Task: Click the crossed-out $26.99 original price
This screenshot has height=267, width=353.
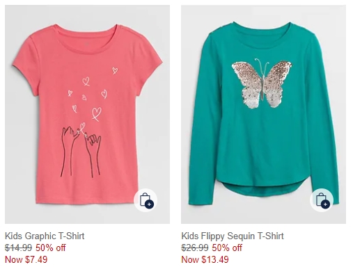Action: coord(195,248)
